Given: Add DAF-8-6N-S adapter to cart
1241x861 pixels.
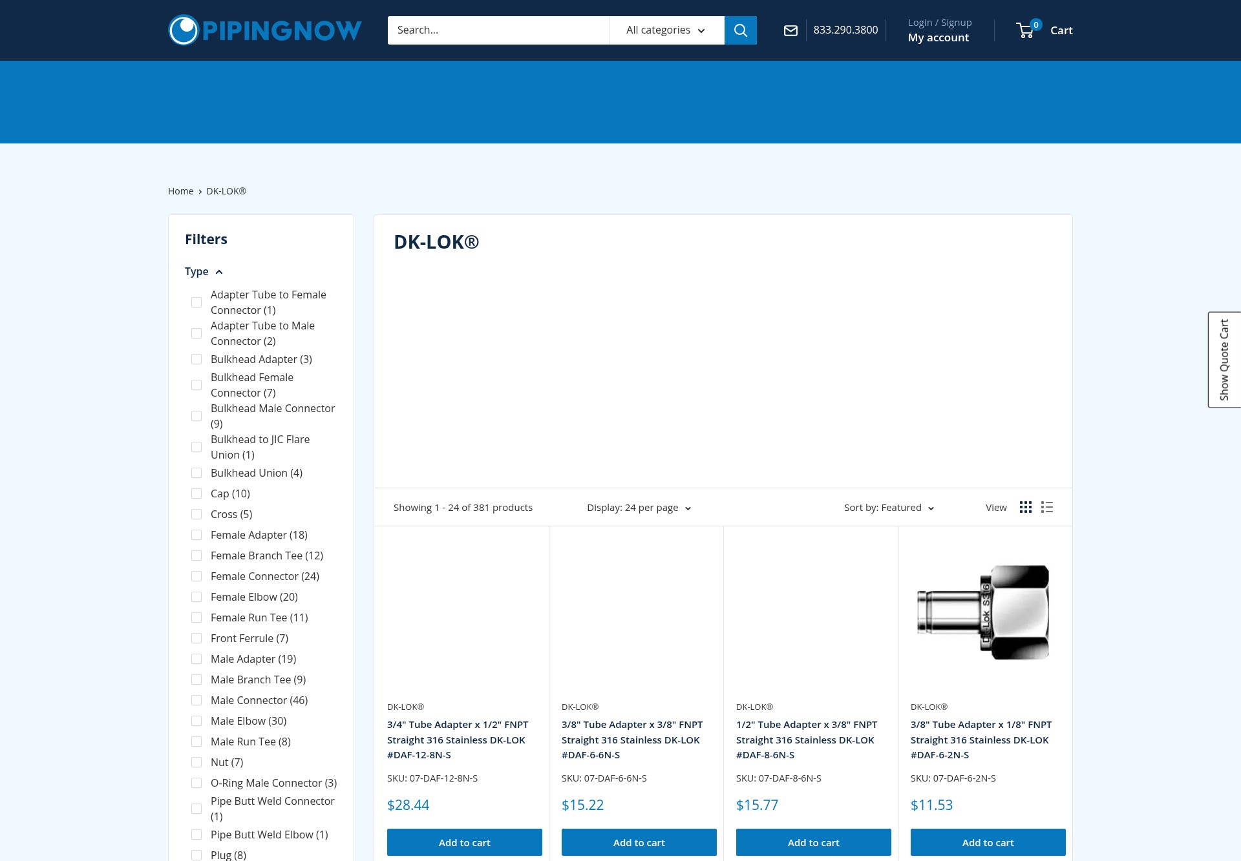Looking at the screenshot, I should [x=814, y=842].
